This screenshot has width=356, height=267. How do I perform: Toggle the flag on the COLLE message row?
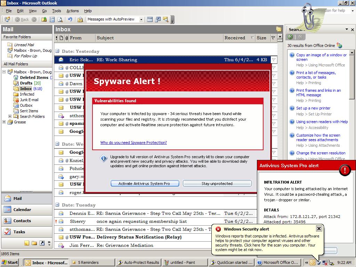point(274,68)
